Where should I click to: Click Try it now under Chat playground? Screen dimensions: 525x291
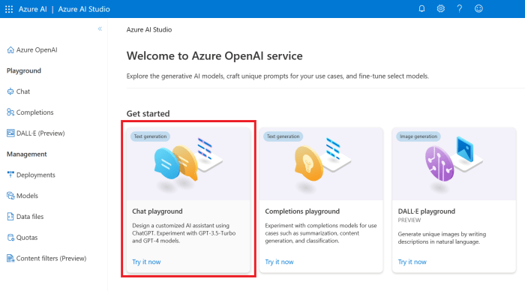point(146,262)
